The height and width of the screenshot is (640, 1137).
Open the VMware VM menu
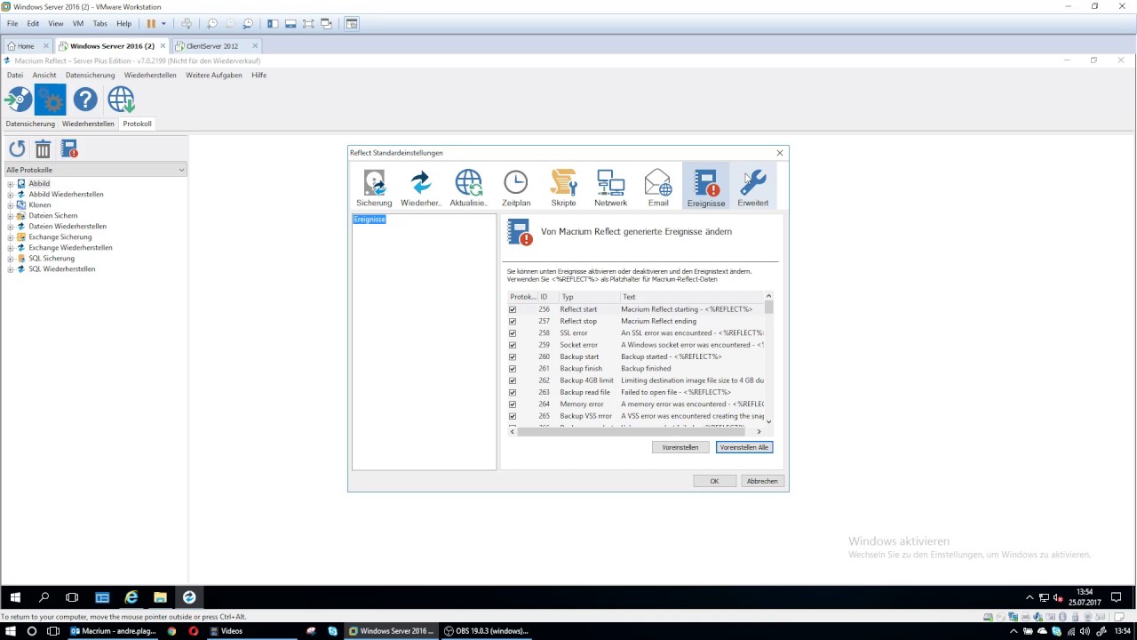(78, 24)
